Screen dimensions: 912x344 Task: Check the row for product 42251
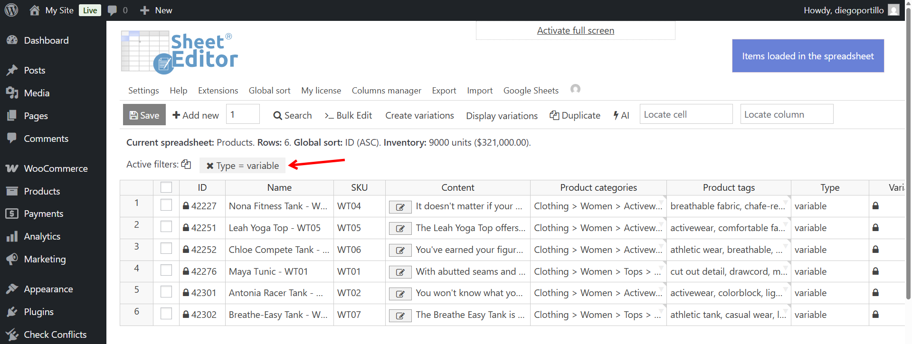[166, 227]
